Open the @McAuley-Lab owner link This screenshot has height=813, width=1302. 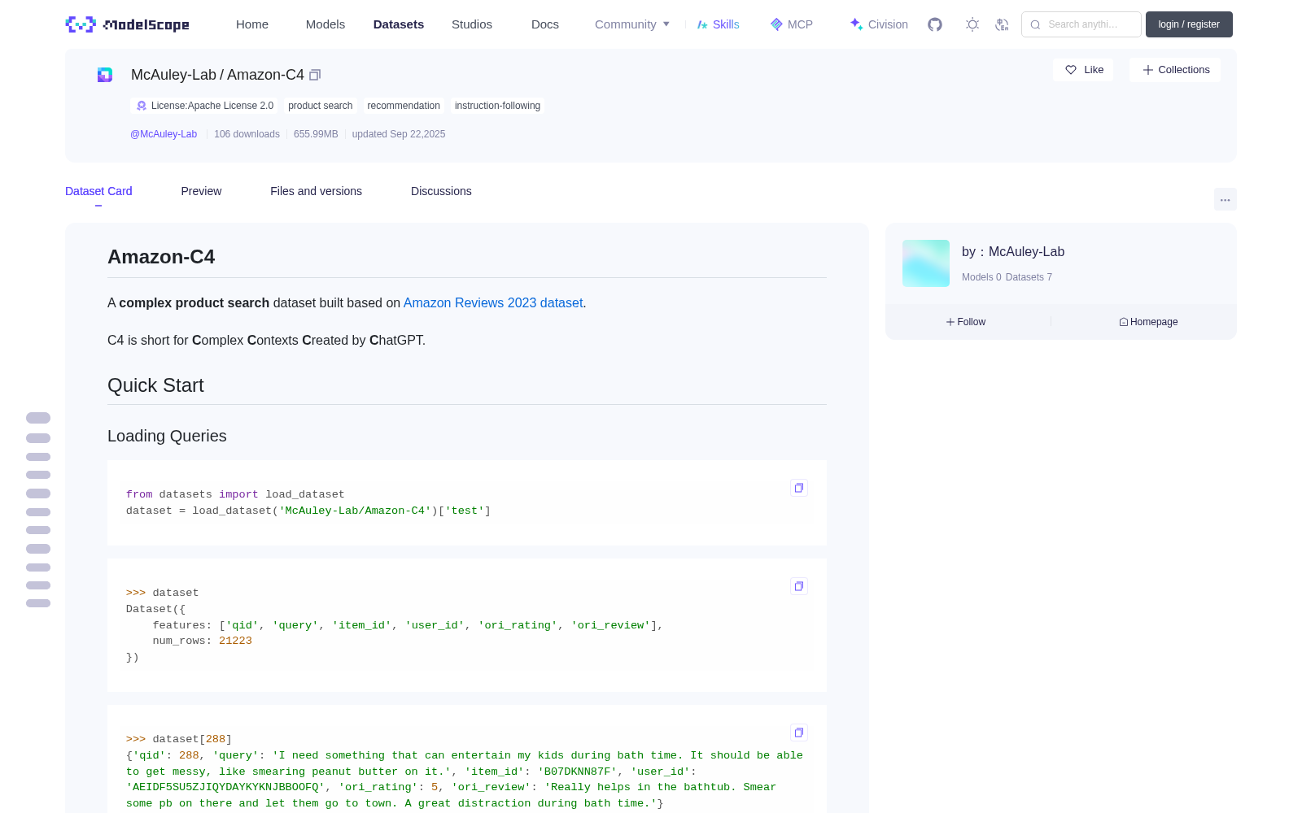click(x=164, y=134)
